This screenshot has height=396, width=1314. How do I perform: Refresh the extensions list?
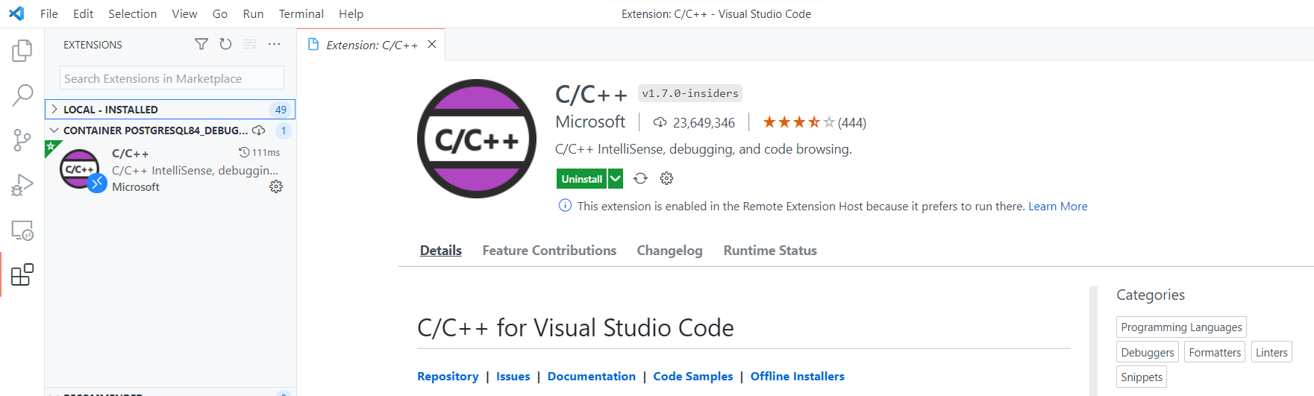pos(225,45)
